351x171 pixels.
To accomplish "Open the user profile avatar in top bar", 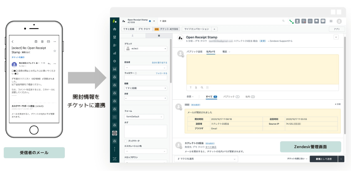I will [339, 21].
